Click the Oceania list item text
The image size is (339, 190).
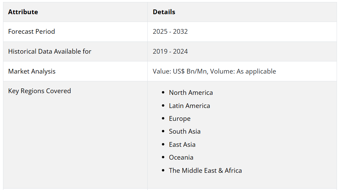pyautogui.click(x=181, y=158)
